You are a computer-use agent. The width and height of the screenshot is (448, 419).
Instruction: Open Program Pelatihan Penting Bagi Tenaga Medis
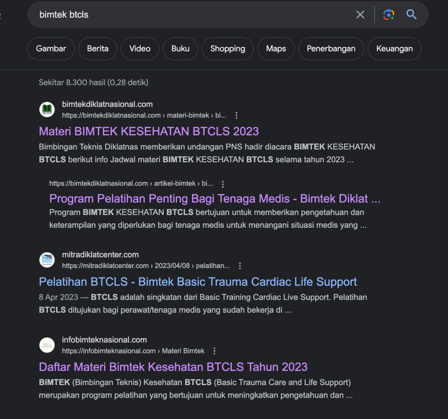tap(214, 199)
